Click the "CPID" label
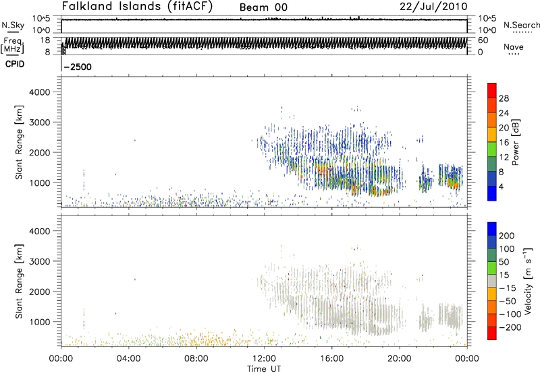 coord(15,64)
